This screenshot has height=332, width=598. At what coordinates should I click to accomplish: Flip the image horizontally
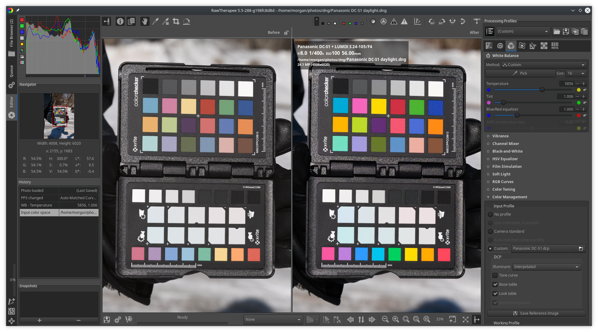pos(452,21)
